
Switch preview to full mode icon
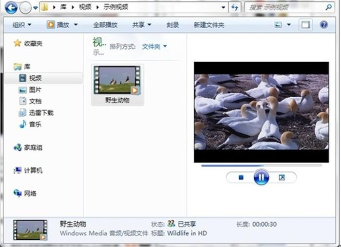point(282,178)
